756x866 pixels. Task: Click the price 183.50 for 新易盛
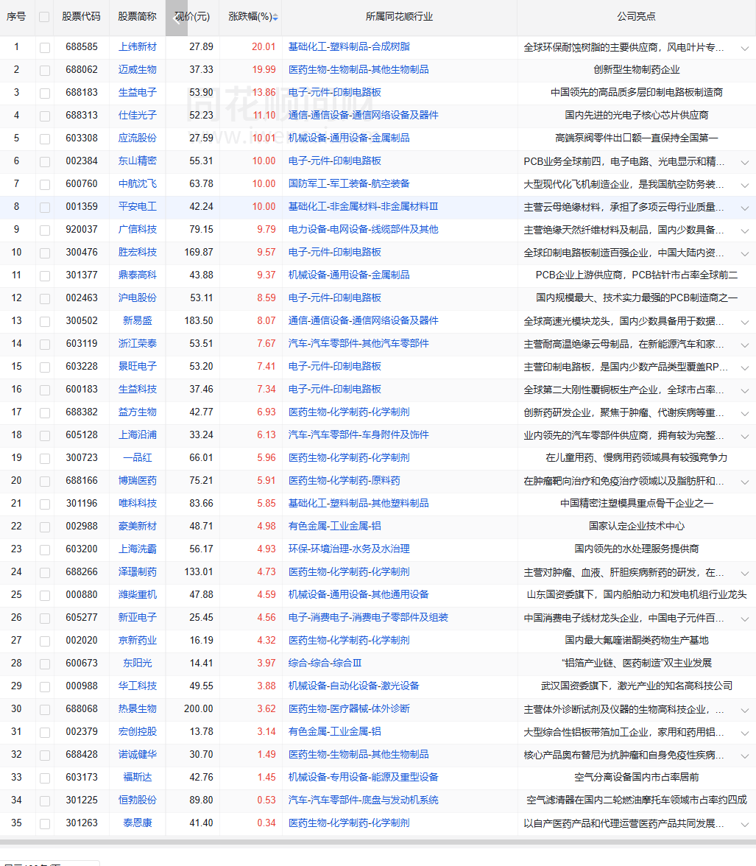[x=199, y=321]
